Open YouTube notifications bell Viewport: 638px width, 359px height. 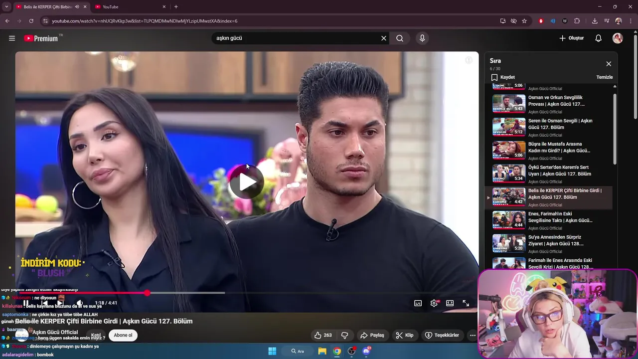[599, 38]
